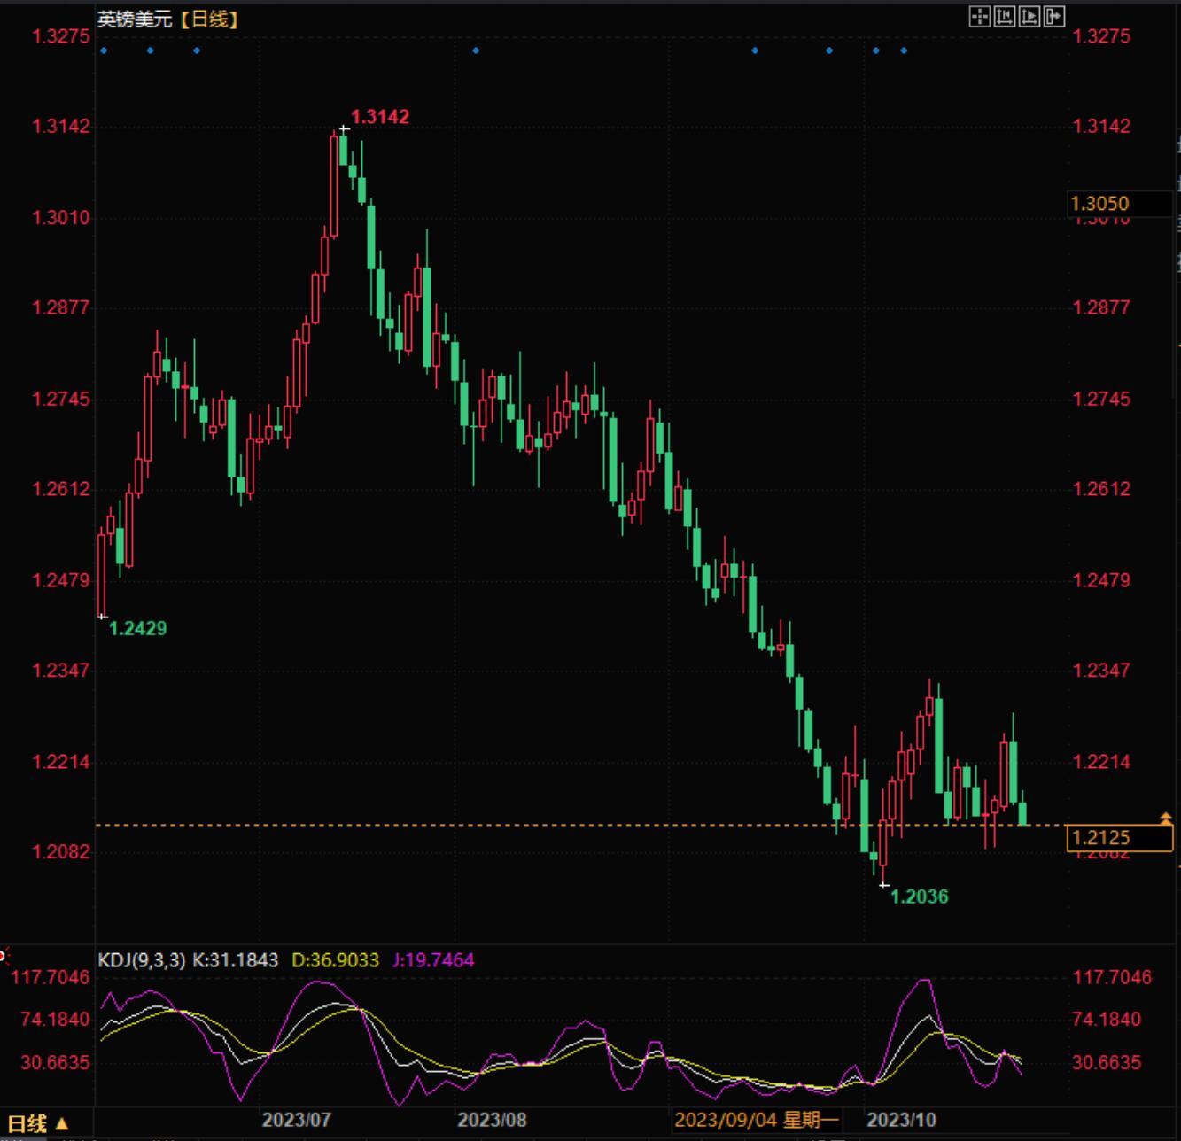Click the KDJ(9,3,3) indicator label
The image size is (1181, 1141).
pos(142,960)
